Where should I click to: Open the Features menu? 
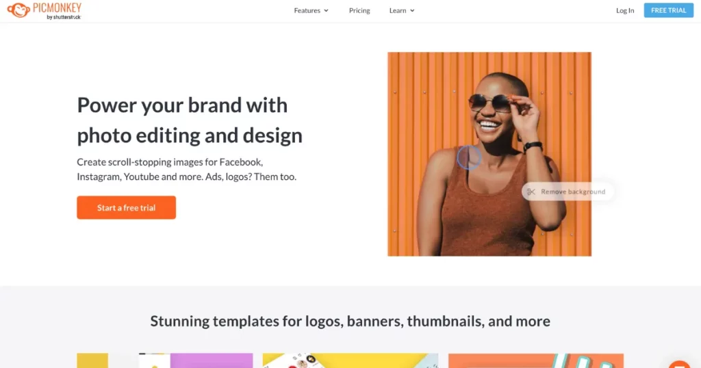(x=311, y=11)
